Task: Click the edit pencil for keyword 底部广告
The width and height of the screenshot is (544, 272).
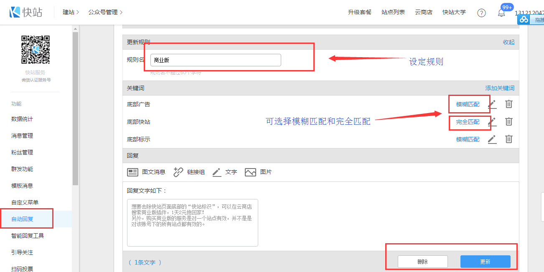Action: pos(492,104)
